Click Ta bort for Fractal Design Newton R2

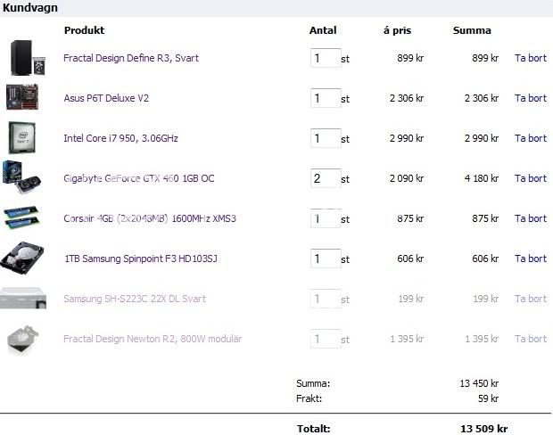(530, 339)
